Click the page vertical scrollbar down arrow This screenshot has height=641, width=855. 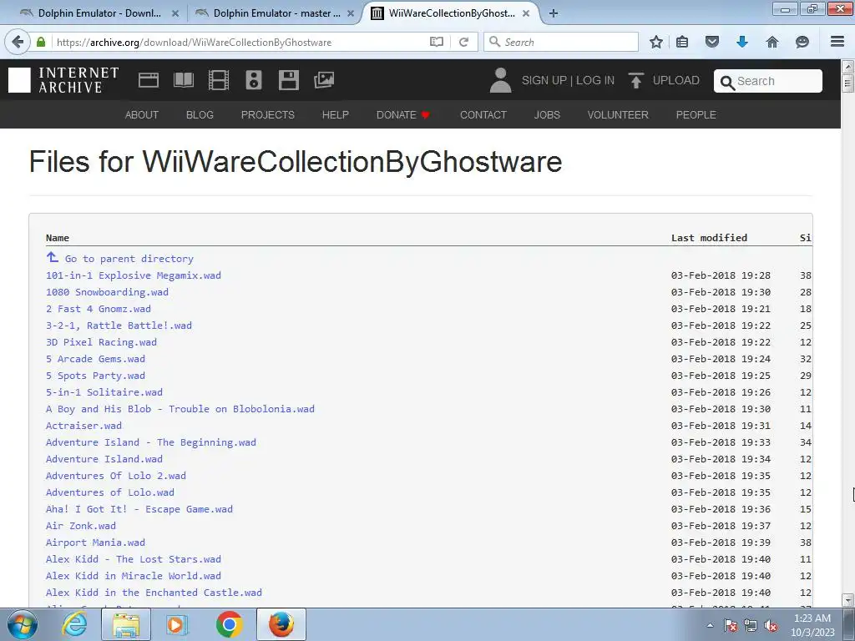pos(847,600)
